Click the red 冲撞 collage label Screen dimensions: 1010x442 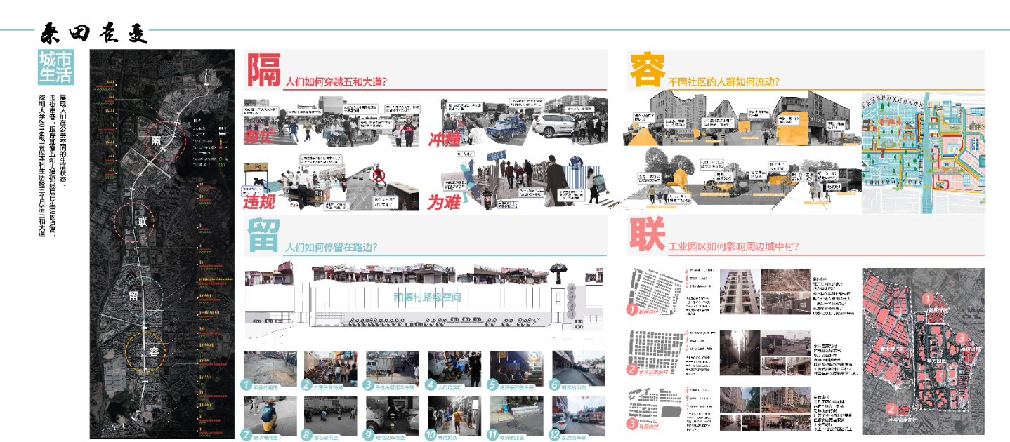pos(445,139)
